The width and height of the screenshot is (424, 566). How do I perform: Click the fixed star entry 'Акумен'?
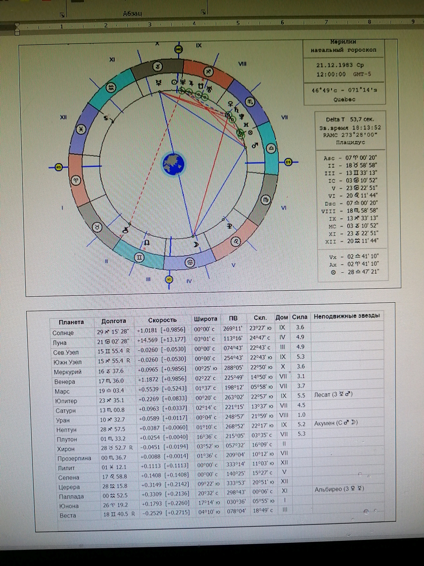(x=336, y=423)
